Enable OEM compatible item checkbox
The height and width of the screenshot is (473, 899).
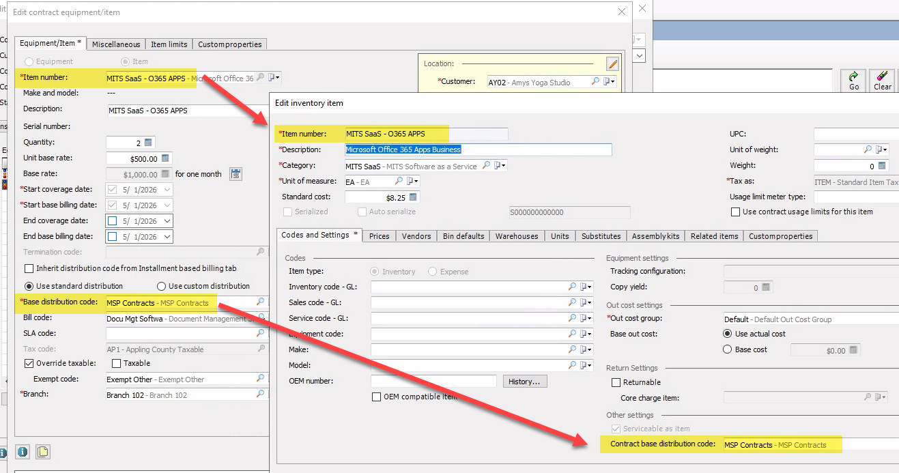point(376,397)
